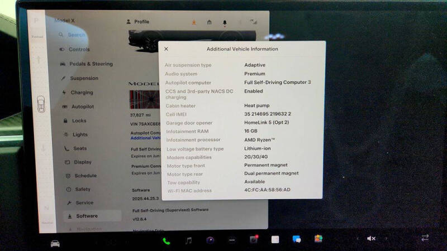The image size is (447, 251).
Task: Go to Seats settings
Action: [75, 148]
